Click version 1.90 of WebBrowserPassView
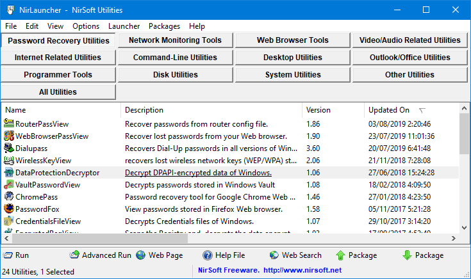 [313, 136]
